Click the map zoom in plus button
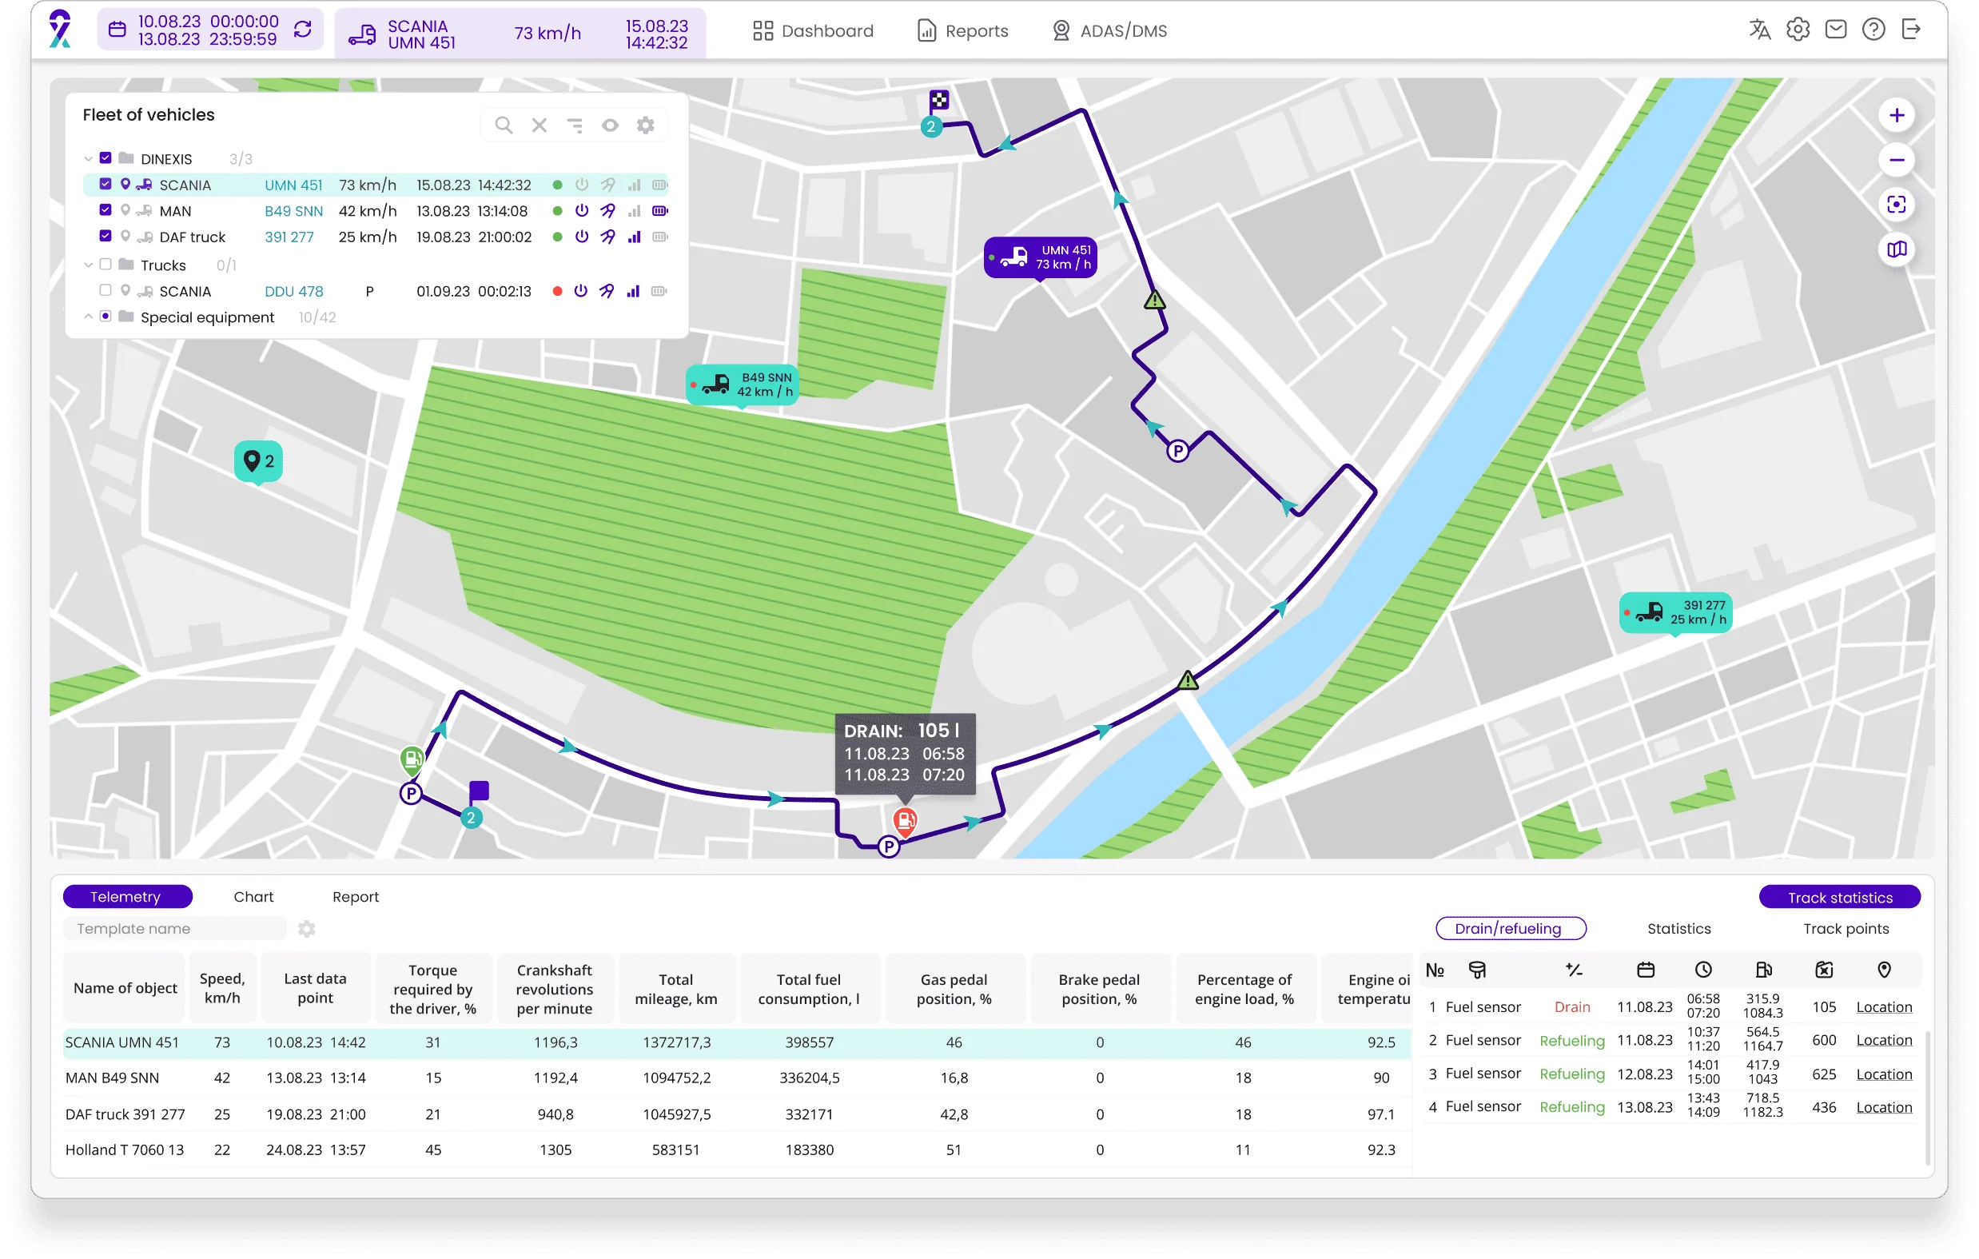This screenshot has height=1259, width=1979. (1896, 116)
